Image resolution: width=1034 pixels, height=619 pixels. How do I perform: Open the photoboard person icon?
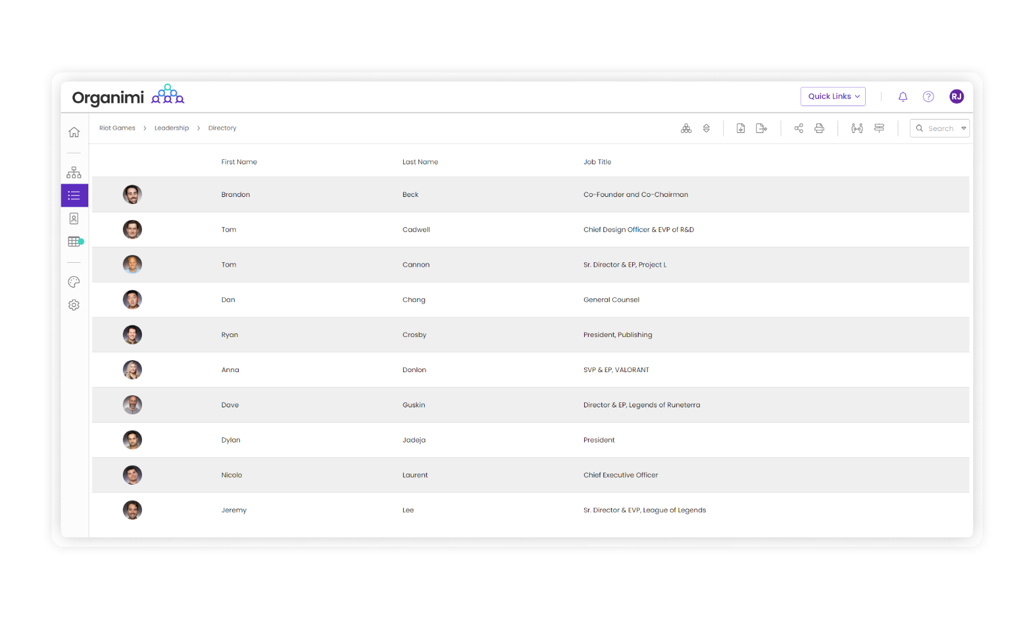click(x=74, y=219)
